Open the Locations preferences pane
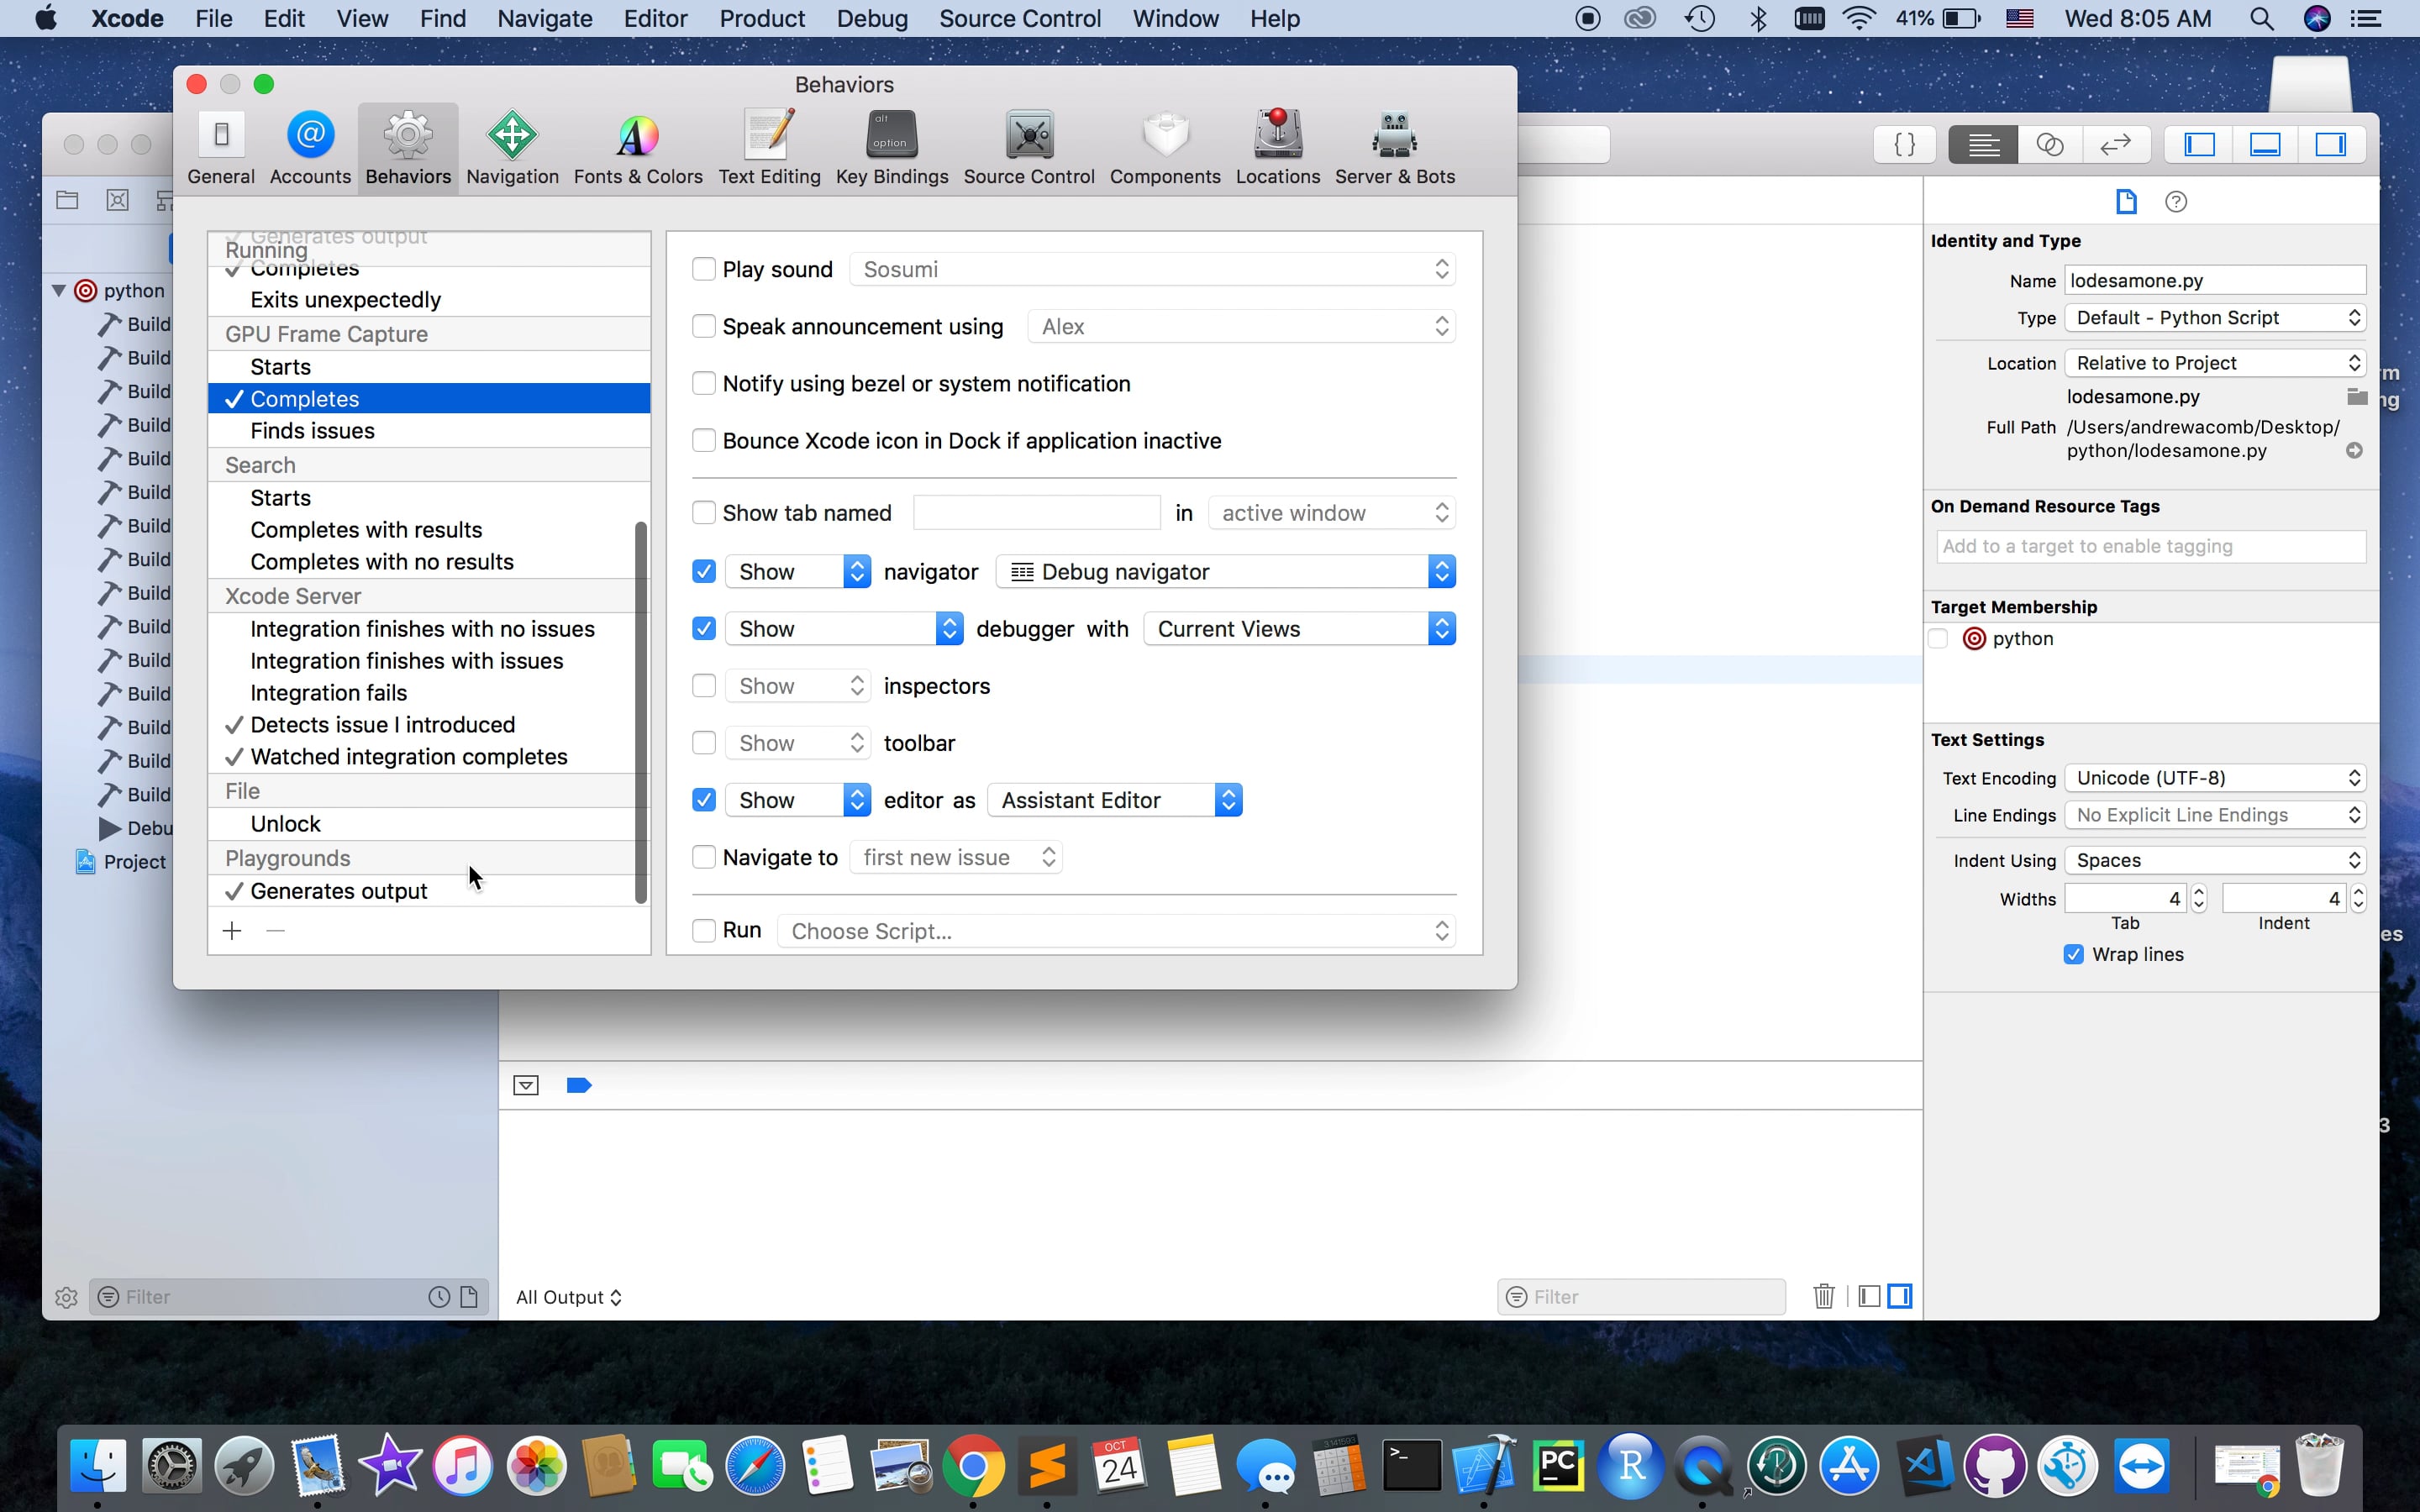Image resolution: width=2420 pixels, height=1512 pixels. (1277, 148)
